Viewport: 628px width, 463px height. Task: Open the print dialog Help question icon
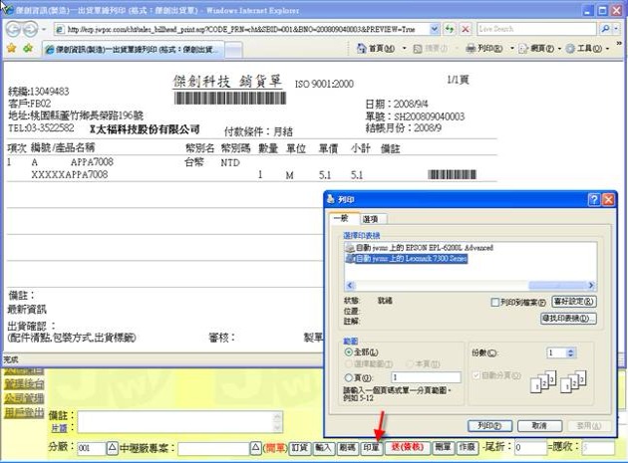pyautogui.click(x=594, y=200)
